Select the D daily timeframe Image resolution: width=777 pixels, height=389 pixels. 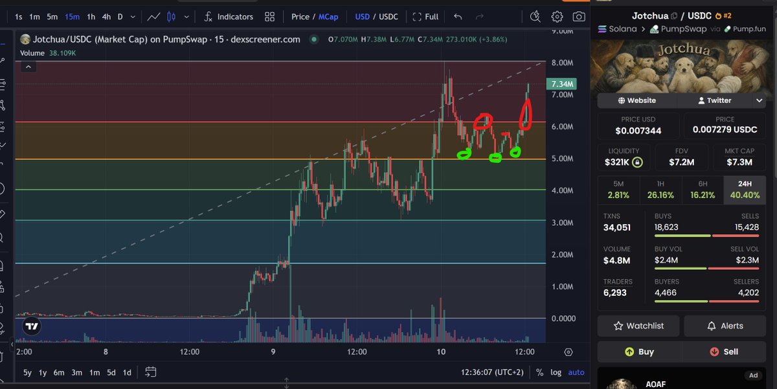point(120,17)
